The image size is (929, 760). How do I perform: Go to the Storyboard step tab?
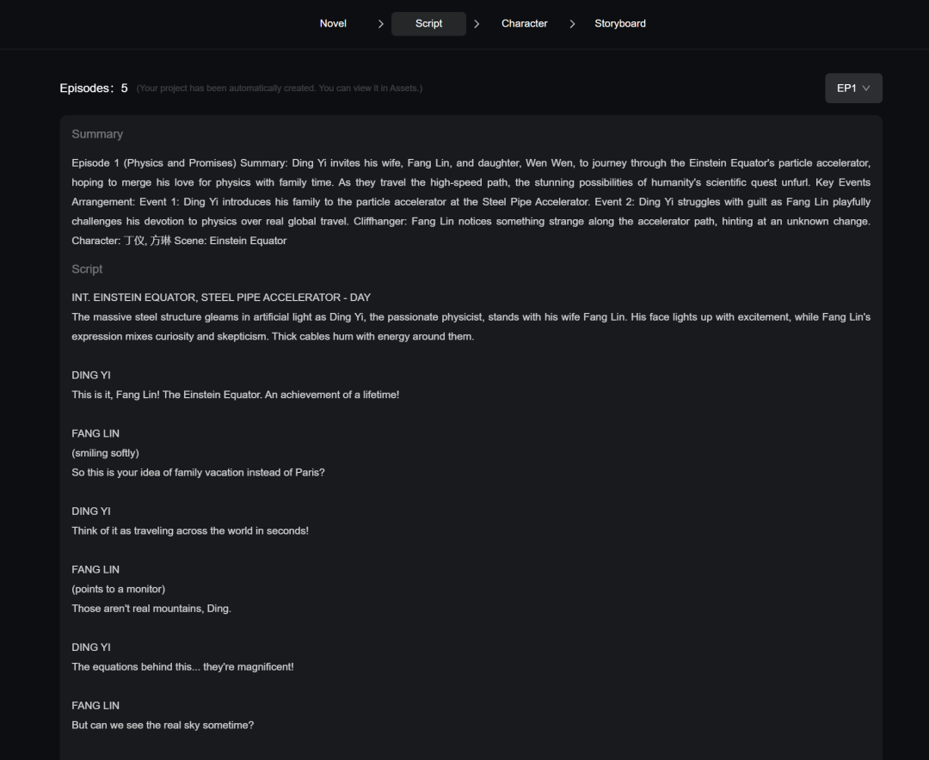click(619, 24)
